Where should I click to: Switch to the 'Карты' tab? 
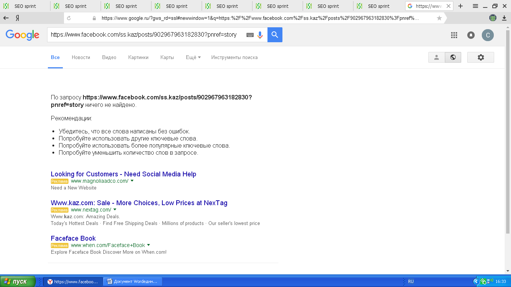coord(167,57)
